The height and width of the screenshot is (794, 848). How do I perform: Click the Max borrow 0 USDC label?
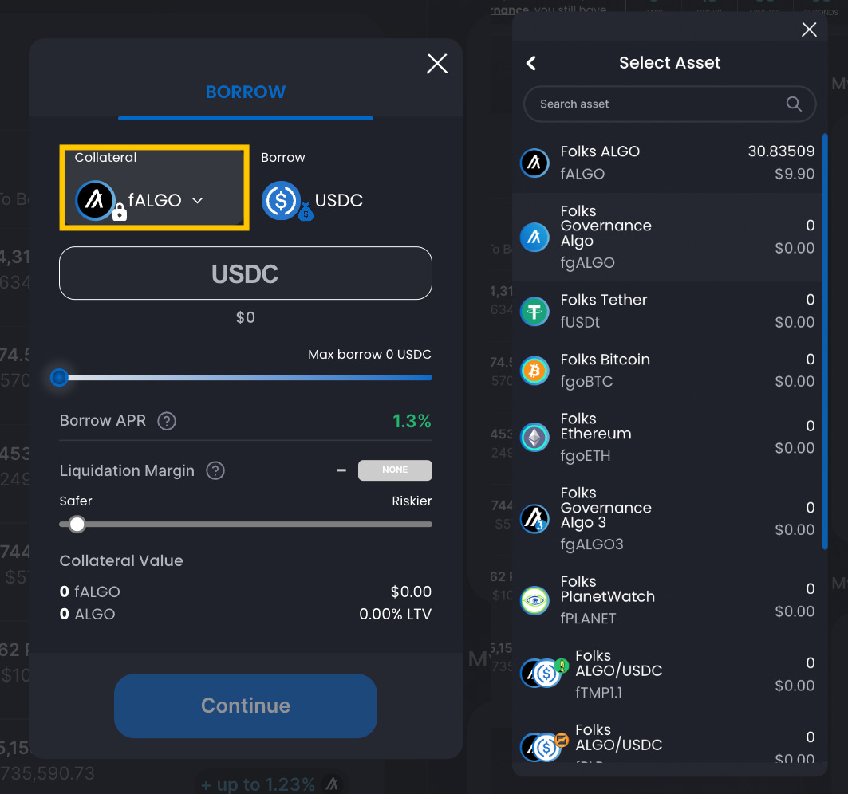pyautogui.click(x=369, y=355)
